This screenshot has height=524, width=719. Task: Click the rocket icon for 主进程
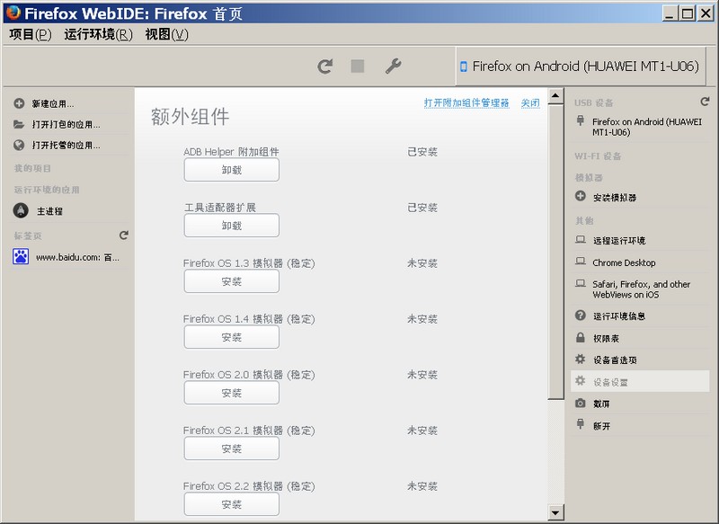coord(21,210)
